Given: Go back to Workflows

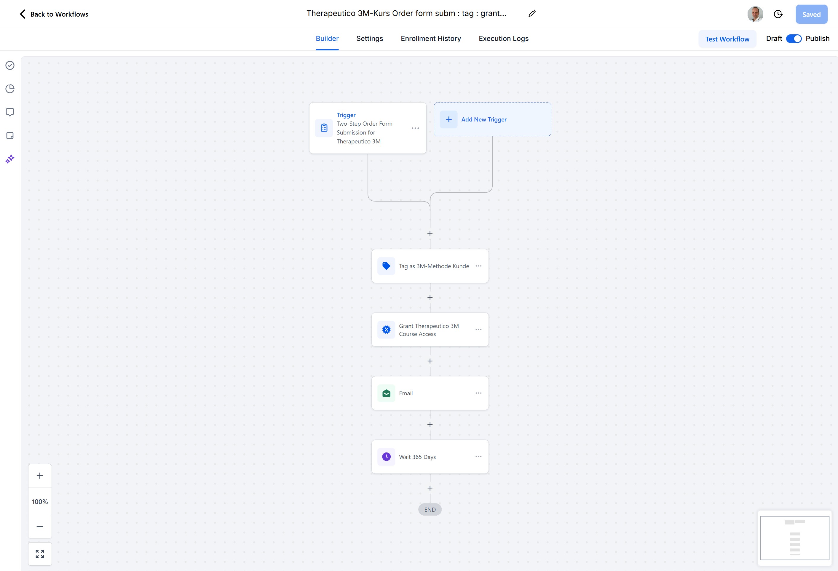Looking at the screenshot, I should point(53,14).
